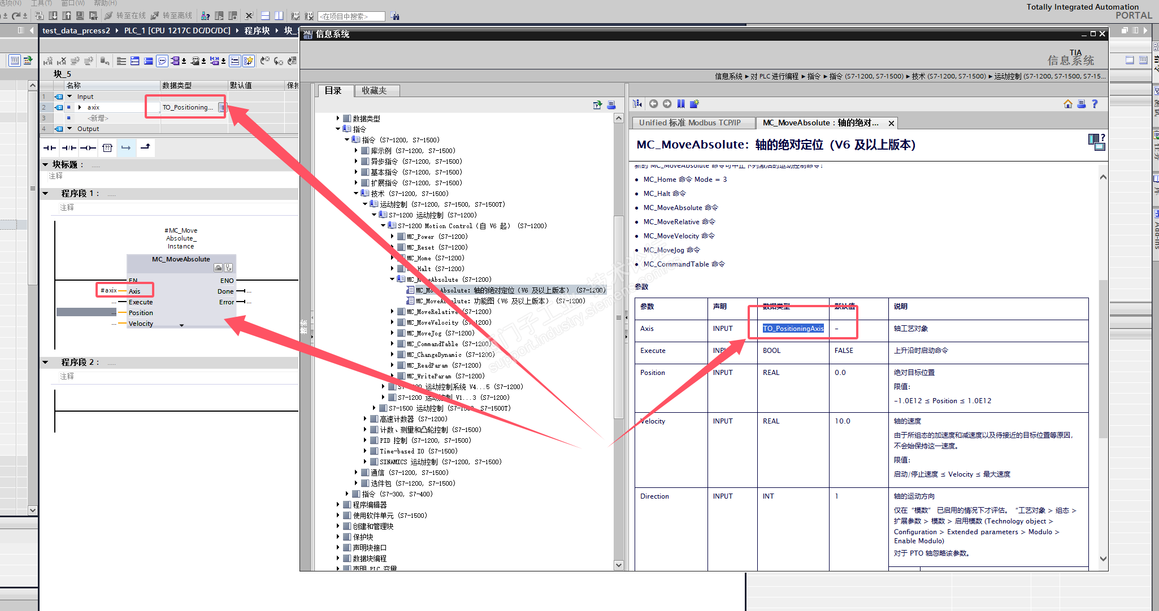Insert coil element in ladder toolbar
Screen dimensions: 1159x611
(88, 148)
